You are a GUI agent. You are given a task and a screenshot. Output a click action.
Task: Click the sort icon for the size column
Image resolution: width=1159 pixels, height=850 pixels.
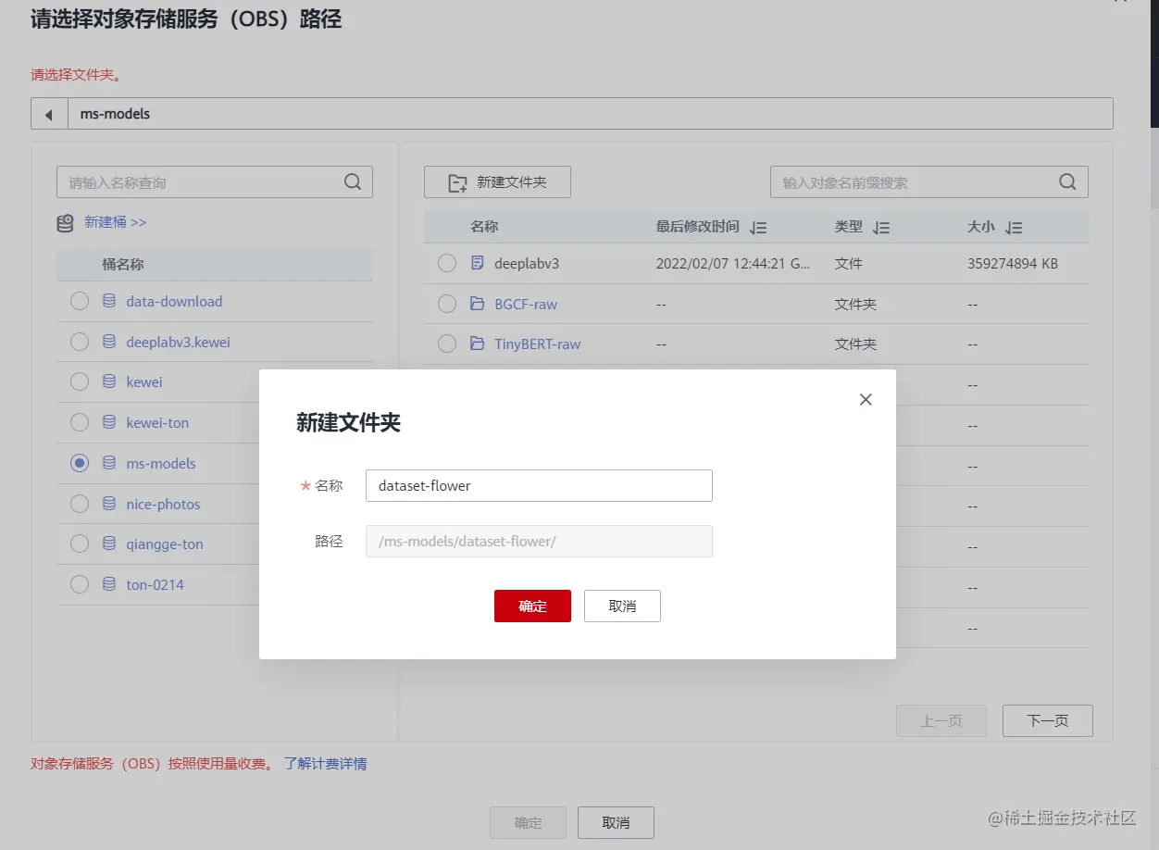(1014, 227)
